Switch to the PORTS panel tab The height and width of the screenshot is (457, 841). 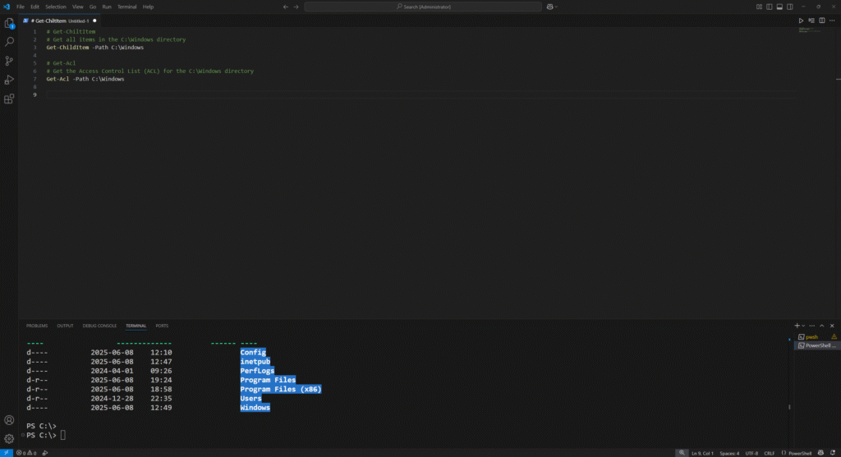pyautogui.click(x=162, y=326)
